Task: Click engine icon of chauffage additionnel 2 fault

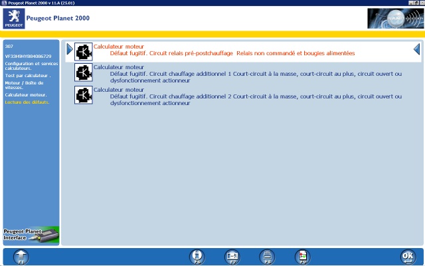Action: (x=84, y=95)
